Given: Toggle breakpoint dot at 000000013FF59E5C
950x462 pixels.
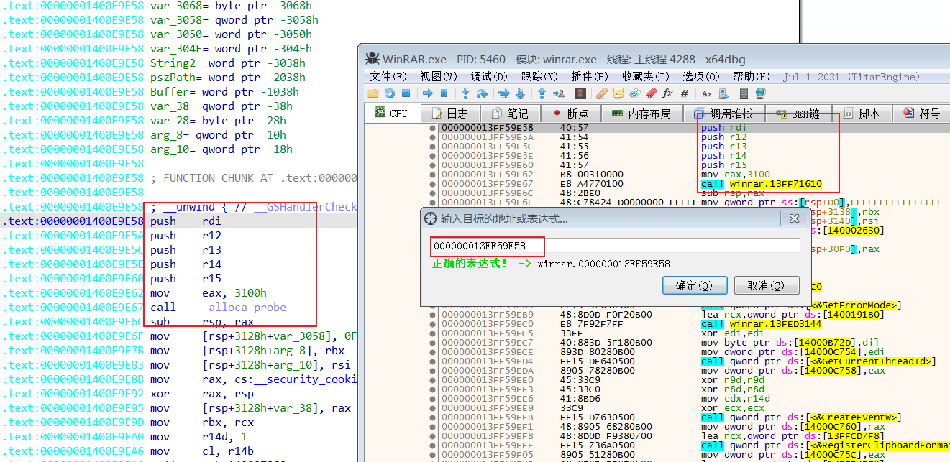Looking at the screenshot, I should (x=433, y=147).
